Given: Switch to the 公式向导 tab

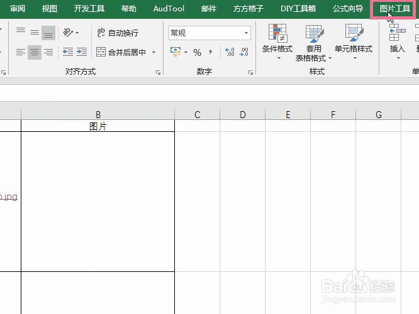Looking at the screenshot, I should click(348, 9).
